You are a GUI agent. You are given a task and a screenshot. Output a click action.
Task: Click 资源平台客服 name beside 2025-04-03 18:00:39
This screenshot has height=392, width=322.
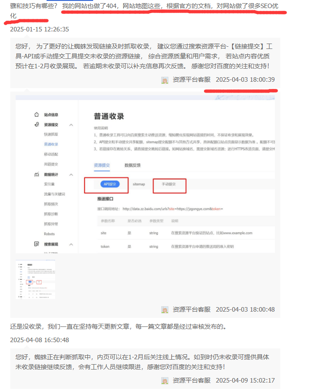pyautogui.click(x=192, y=80)
